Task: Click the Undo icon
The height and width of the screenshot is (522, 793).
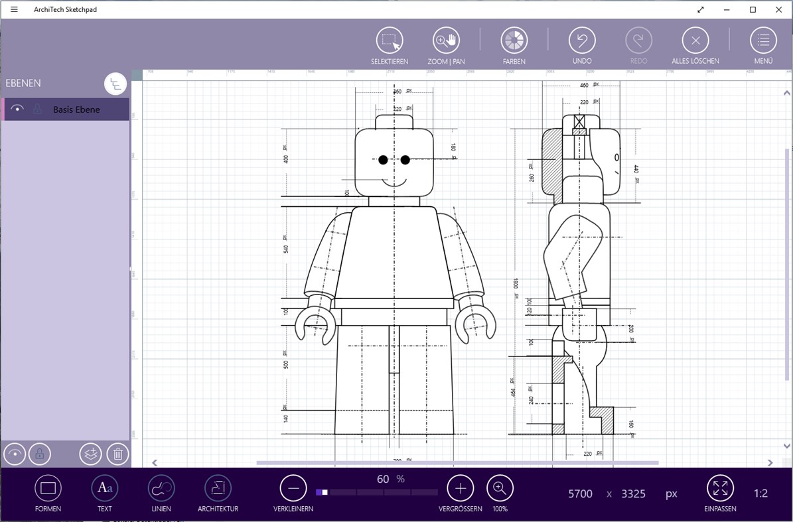Action: pos(582,40)
